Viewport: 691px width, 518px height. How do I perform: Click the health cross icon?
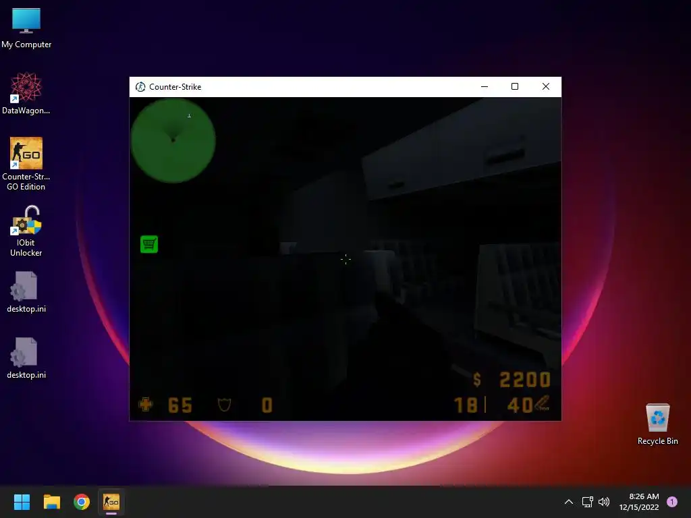[146, 405]
